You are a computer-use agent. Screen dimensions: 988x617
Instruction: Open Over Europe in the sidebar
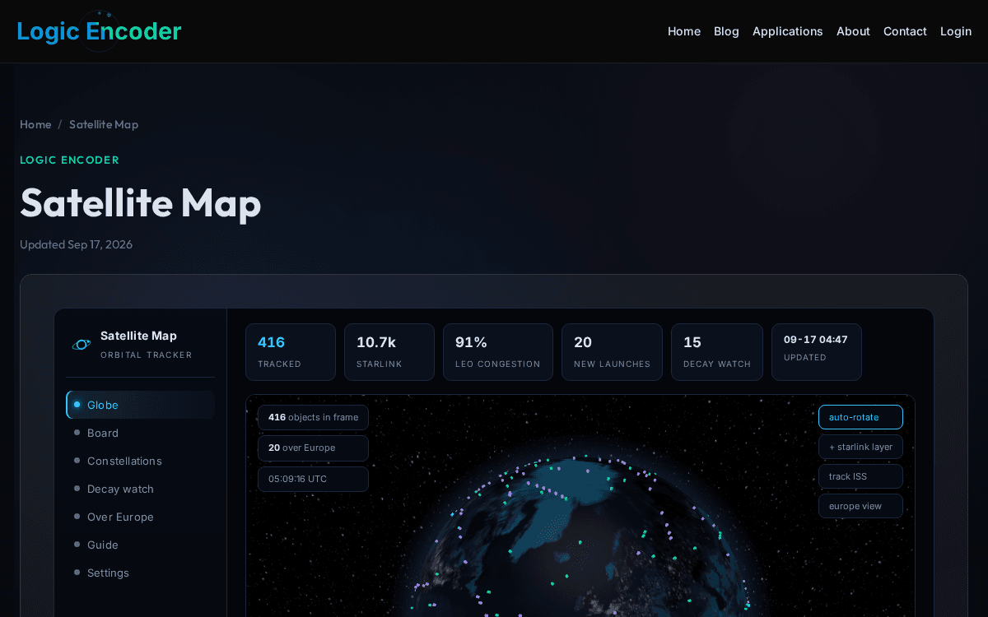pos(141,517)
